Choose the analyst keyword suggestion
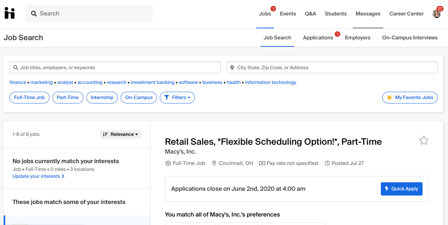448x225 pixels. click(65, 82)
